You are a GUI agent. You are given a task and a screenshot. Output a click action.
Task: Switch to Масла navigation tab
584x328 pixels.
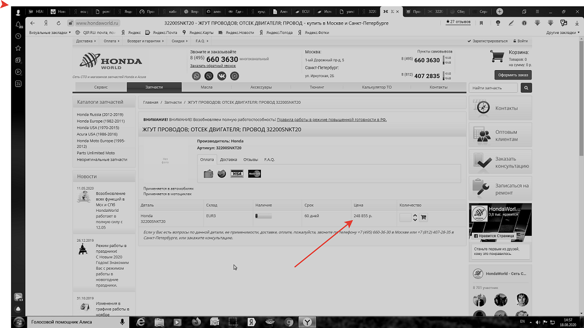click(206, 87)
